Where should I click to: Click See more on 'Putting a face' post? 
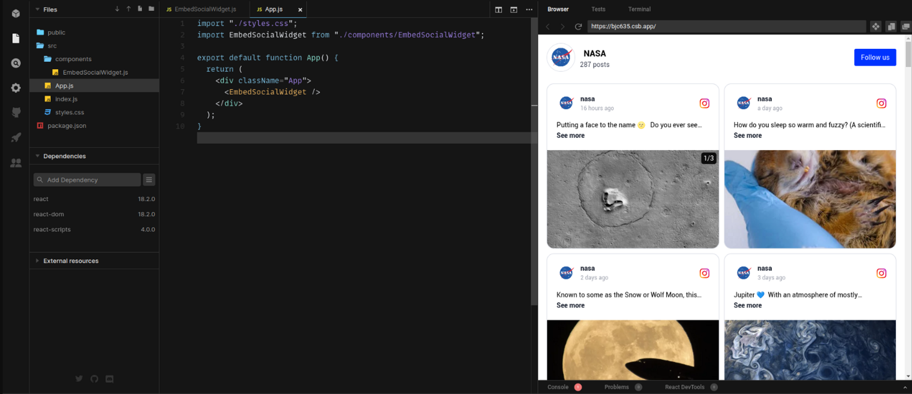point(570,135)
